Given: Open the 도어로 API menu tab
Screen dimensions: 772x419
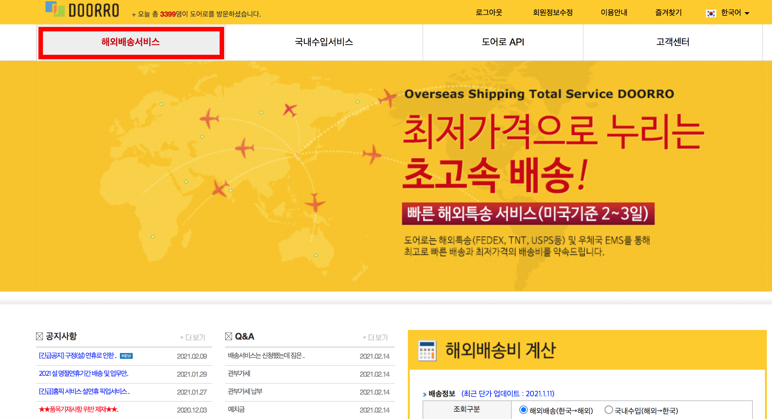Looking at the screenshot, I should 503,42.
